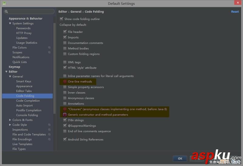
Task: Click project-level icon beside File Colors
Action: click(x=49, y=47)
